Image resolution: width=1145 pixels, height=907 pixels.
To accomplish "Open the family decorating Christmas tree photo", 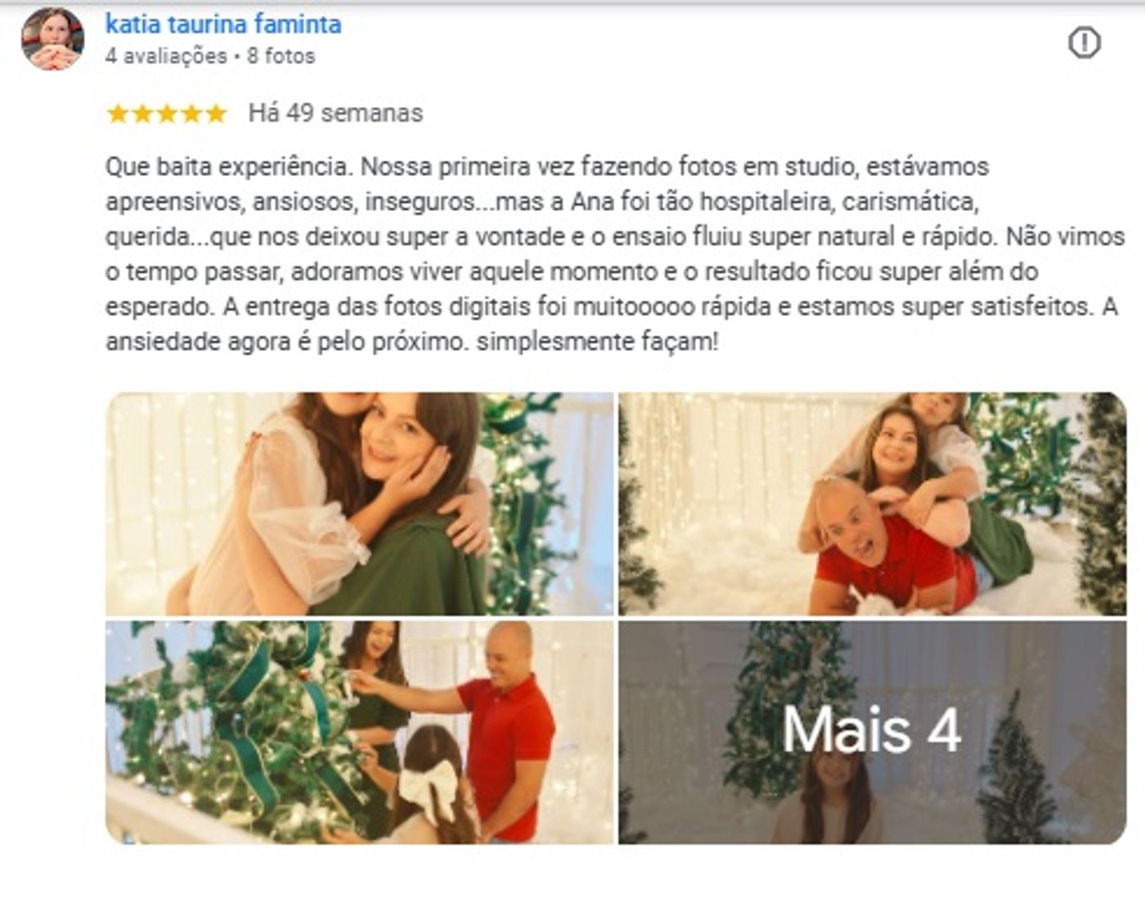I will (359, 732).
